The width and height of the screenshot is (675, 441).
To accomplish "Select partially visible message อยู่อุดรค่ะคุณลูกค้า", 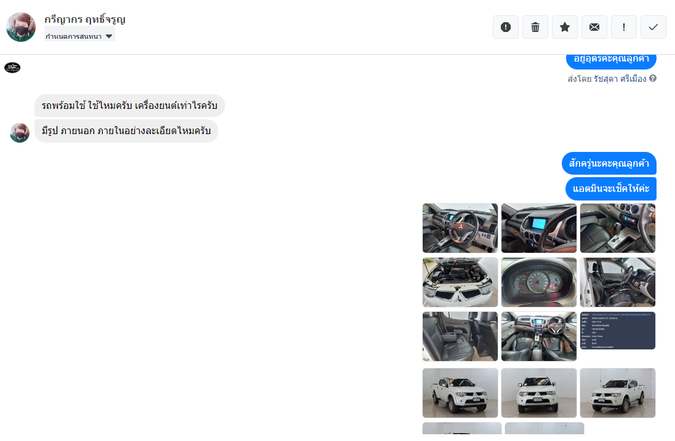I will pos(611,61).
